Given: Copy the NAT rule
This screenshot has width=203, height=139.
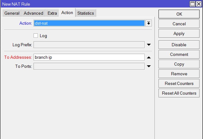Looking at the screenshot, I should tap(179, 64).
